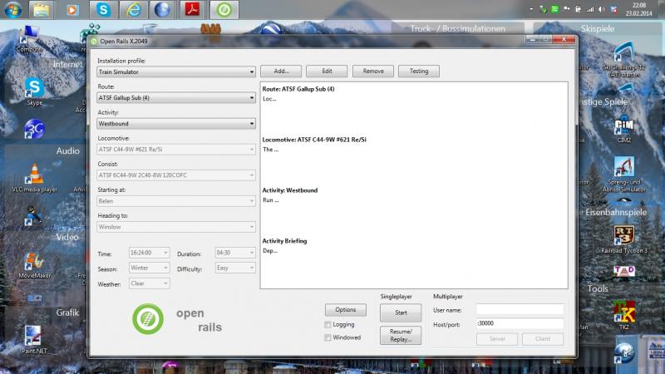Click the taskbar clock showing 22:08
665x374 pixels.
tap(638, 9)
